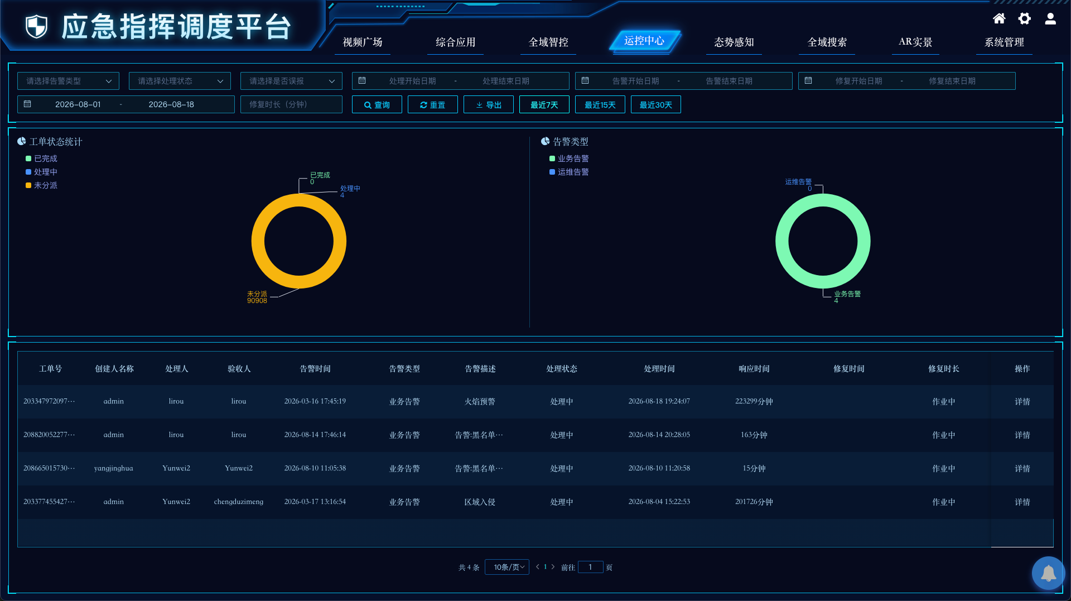Image resolution: width=1071 pixels, height=601 pixels.
Task: Switch to 综合应用 tab
Action: click(x=455, y=42)
